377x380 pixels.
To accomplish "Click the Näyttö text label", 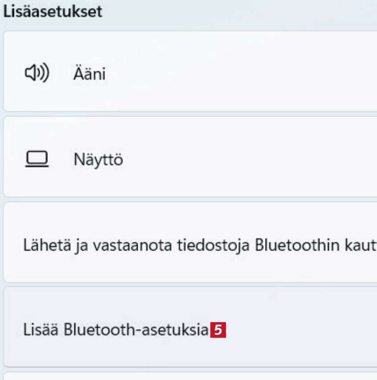I will coord(98,159).
